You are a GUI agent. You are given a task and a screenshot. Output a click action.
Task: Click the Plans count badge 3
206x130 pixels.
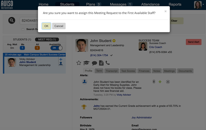[99, 4]
